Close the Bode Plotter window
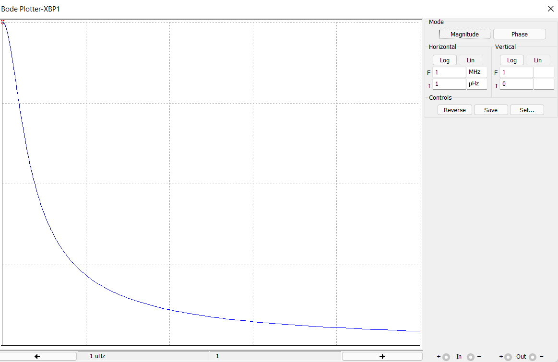Image resolution: width=558 pixels, height=362 pixels. [550, 9]
